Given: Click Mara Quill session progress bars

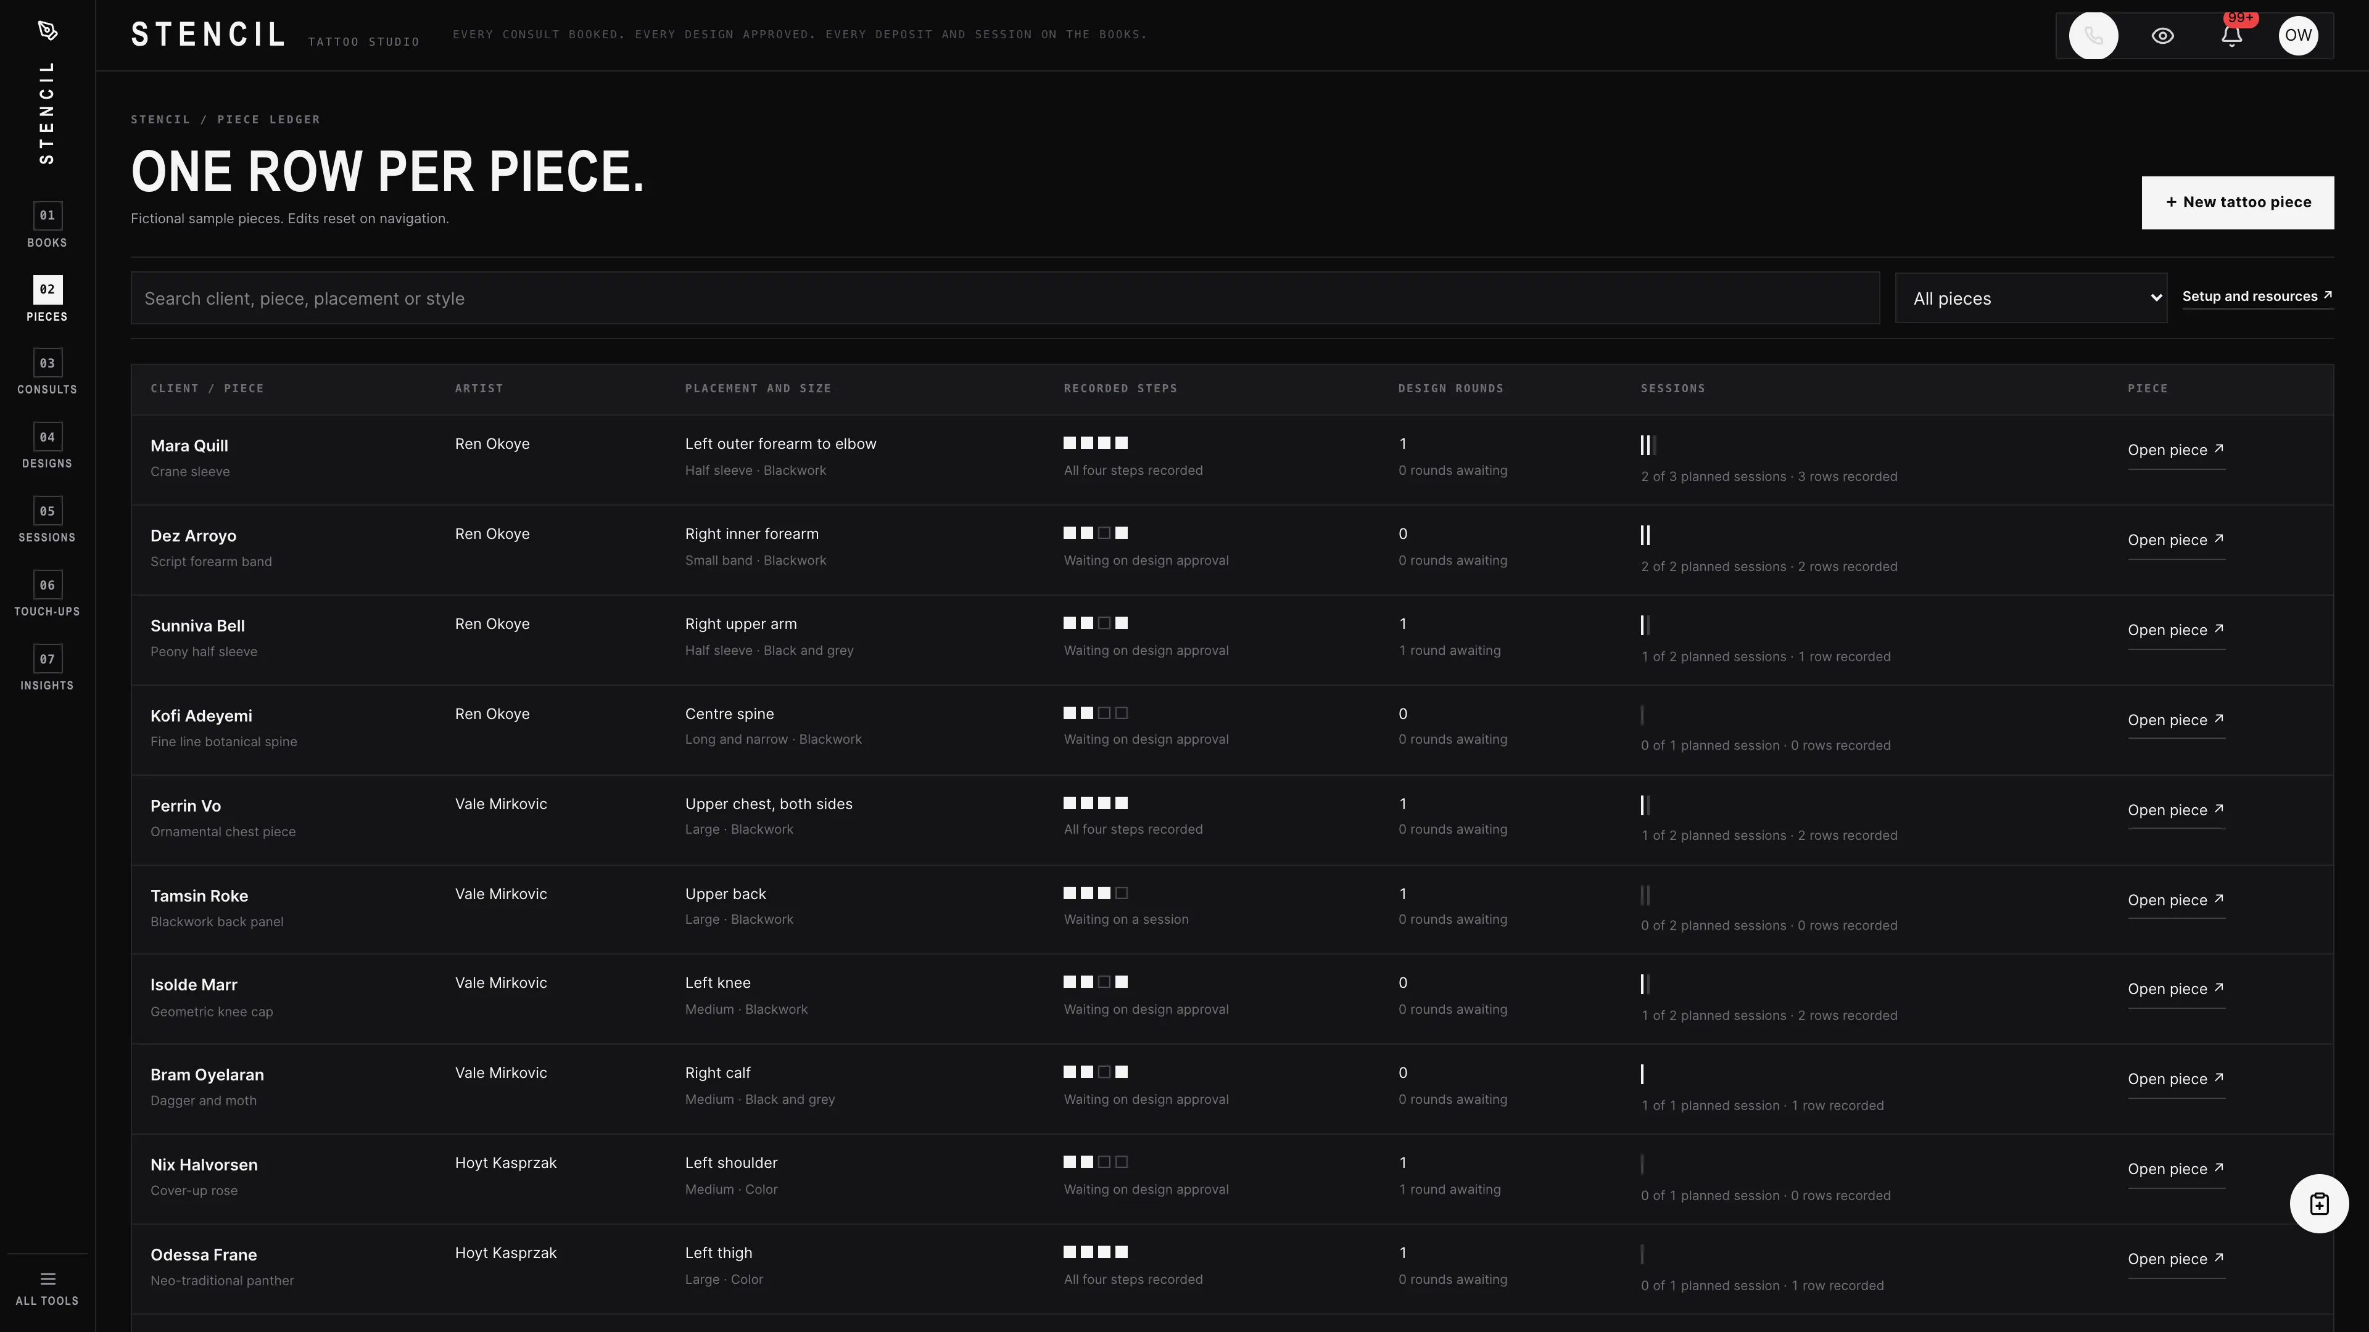Looking at the screenshot, I should 1648,446.
